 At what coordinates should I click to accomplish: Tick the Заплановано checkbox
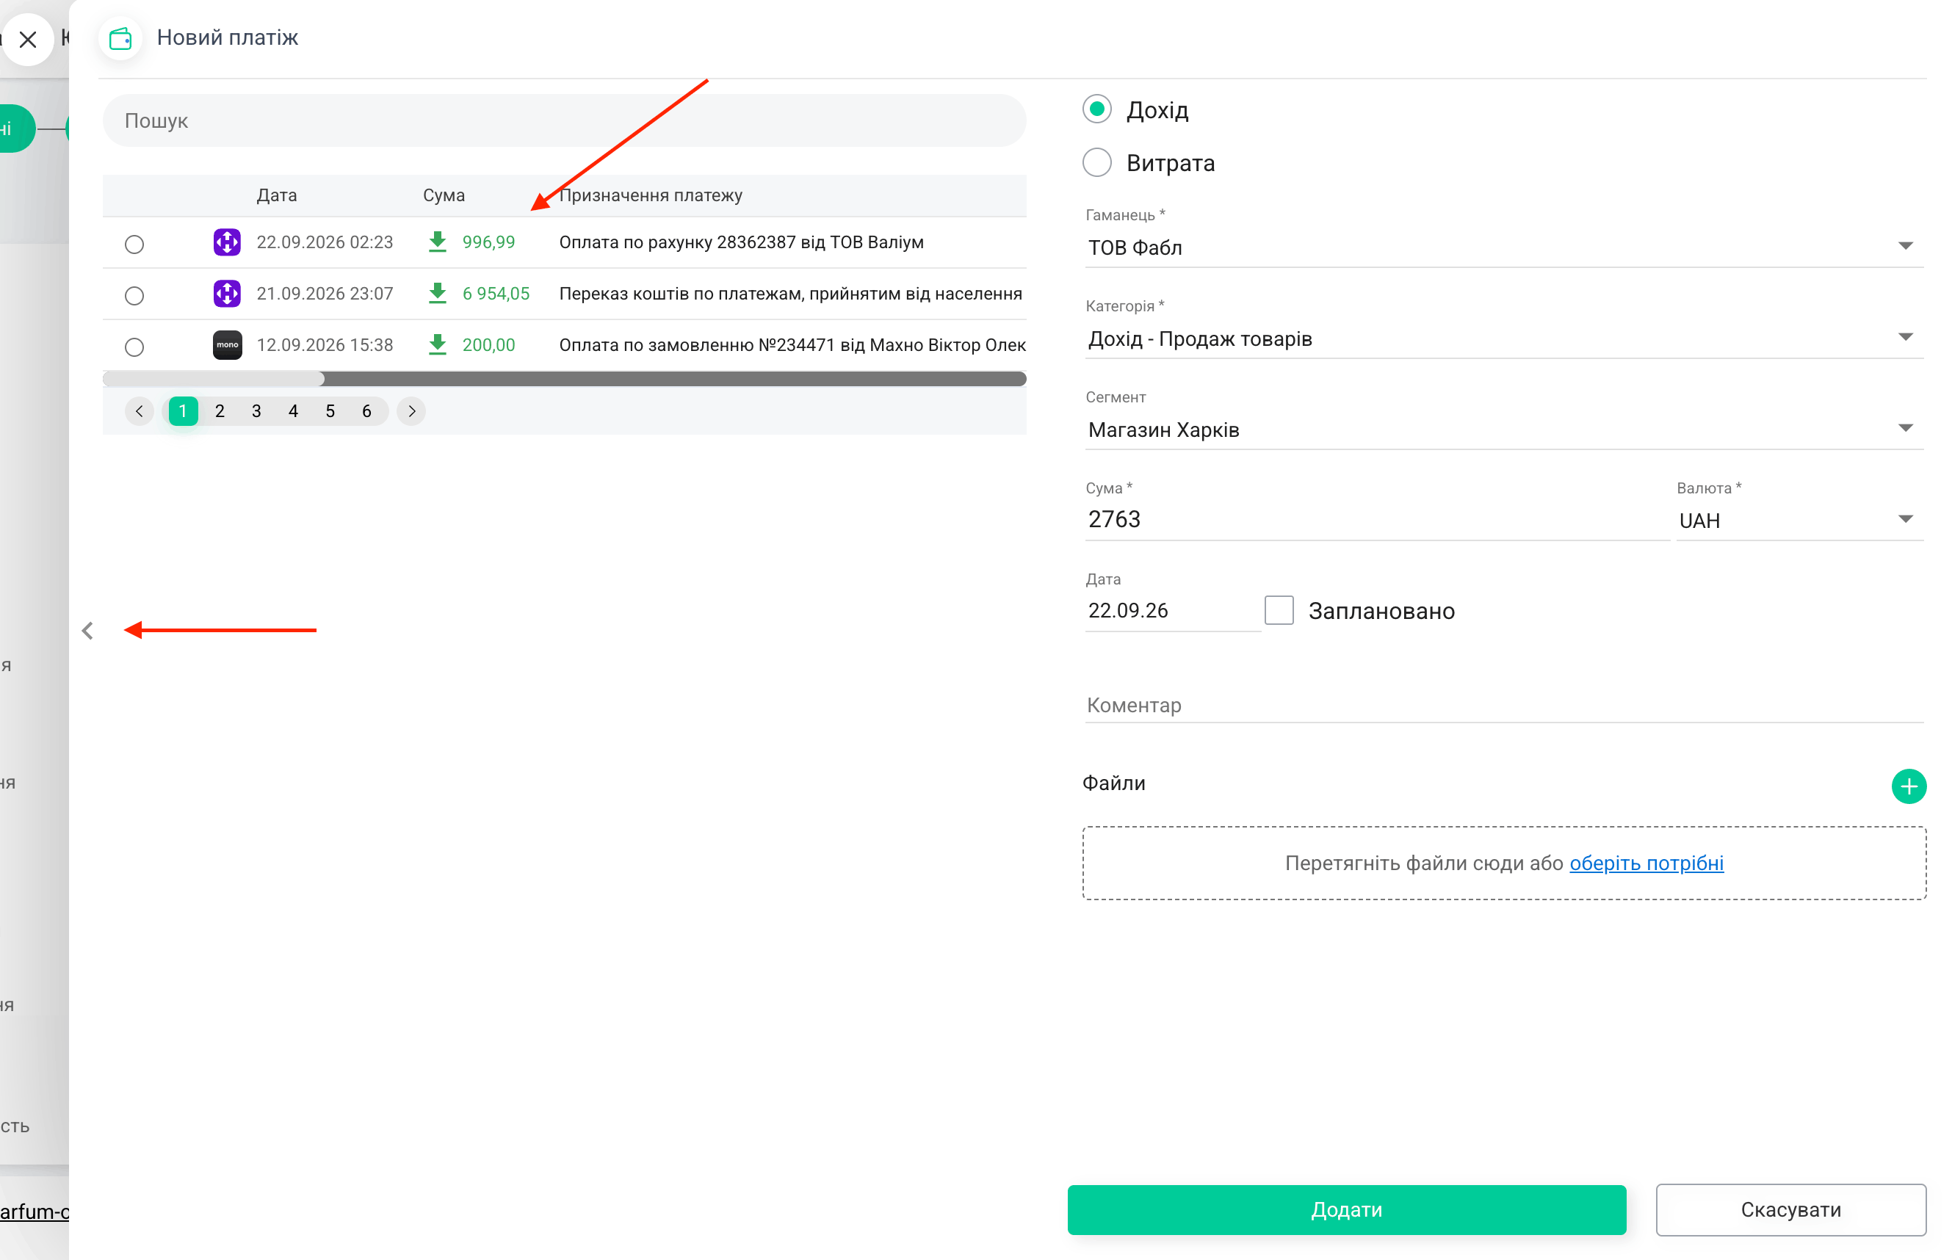[1279, 610]
